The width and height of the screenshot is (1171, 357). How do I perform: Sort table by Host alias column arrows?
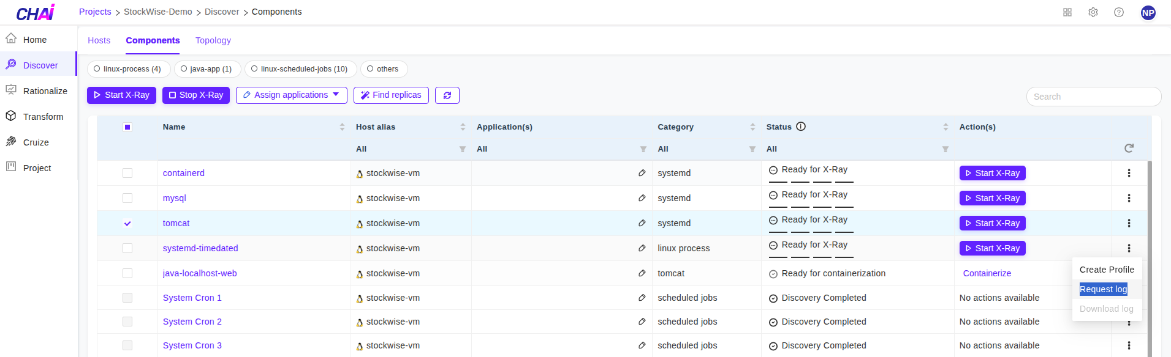(463, 127)
